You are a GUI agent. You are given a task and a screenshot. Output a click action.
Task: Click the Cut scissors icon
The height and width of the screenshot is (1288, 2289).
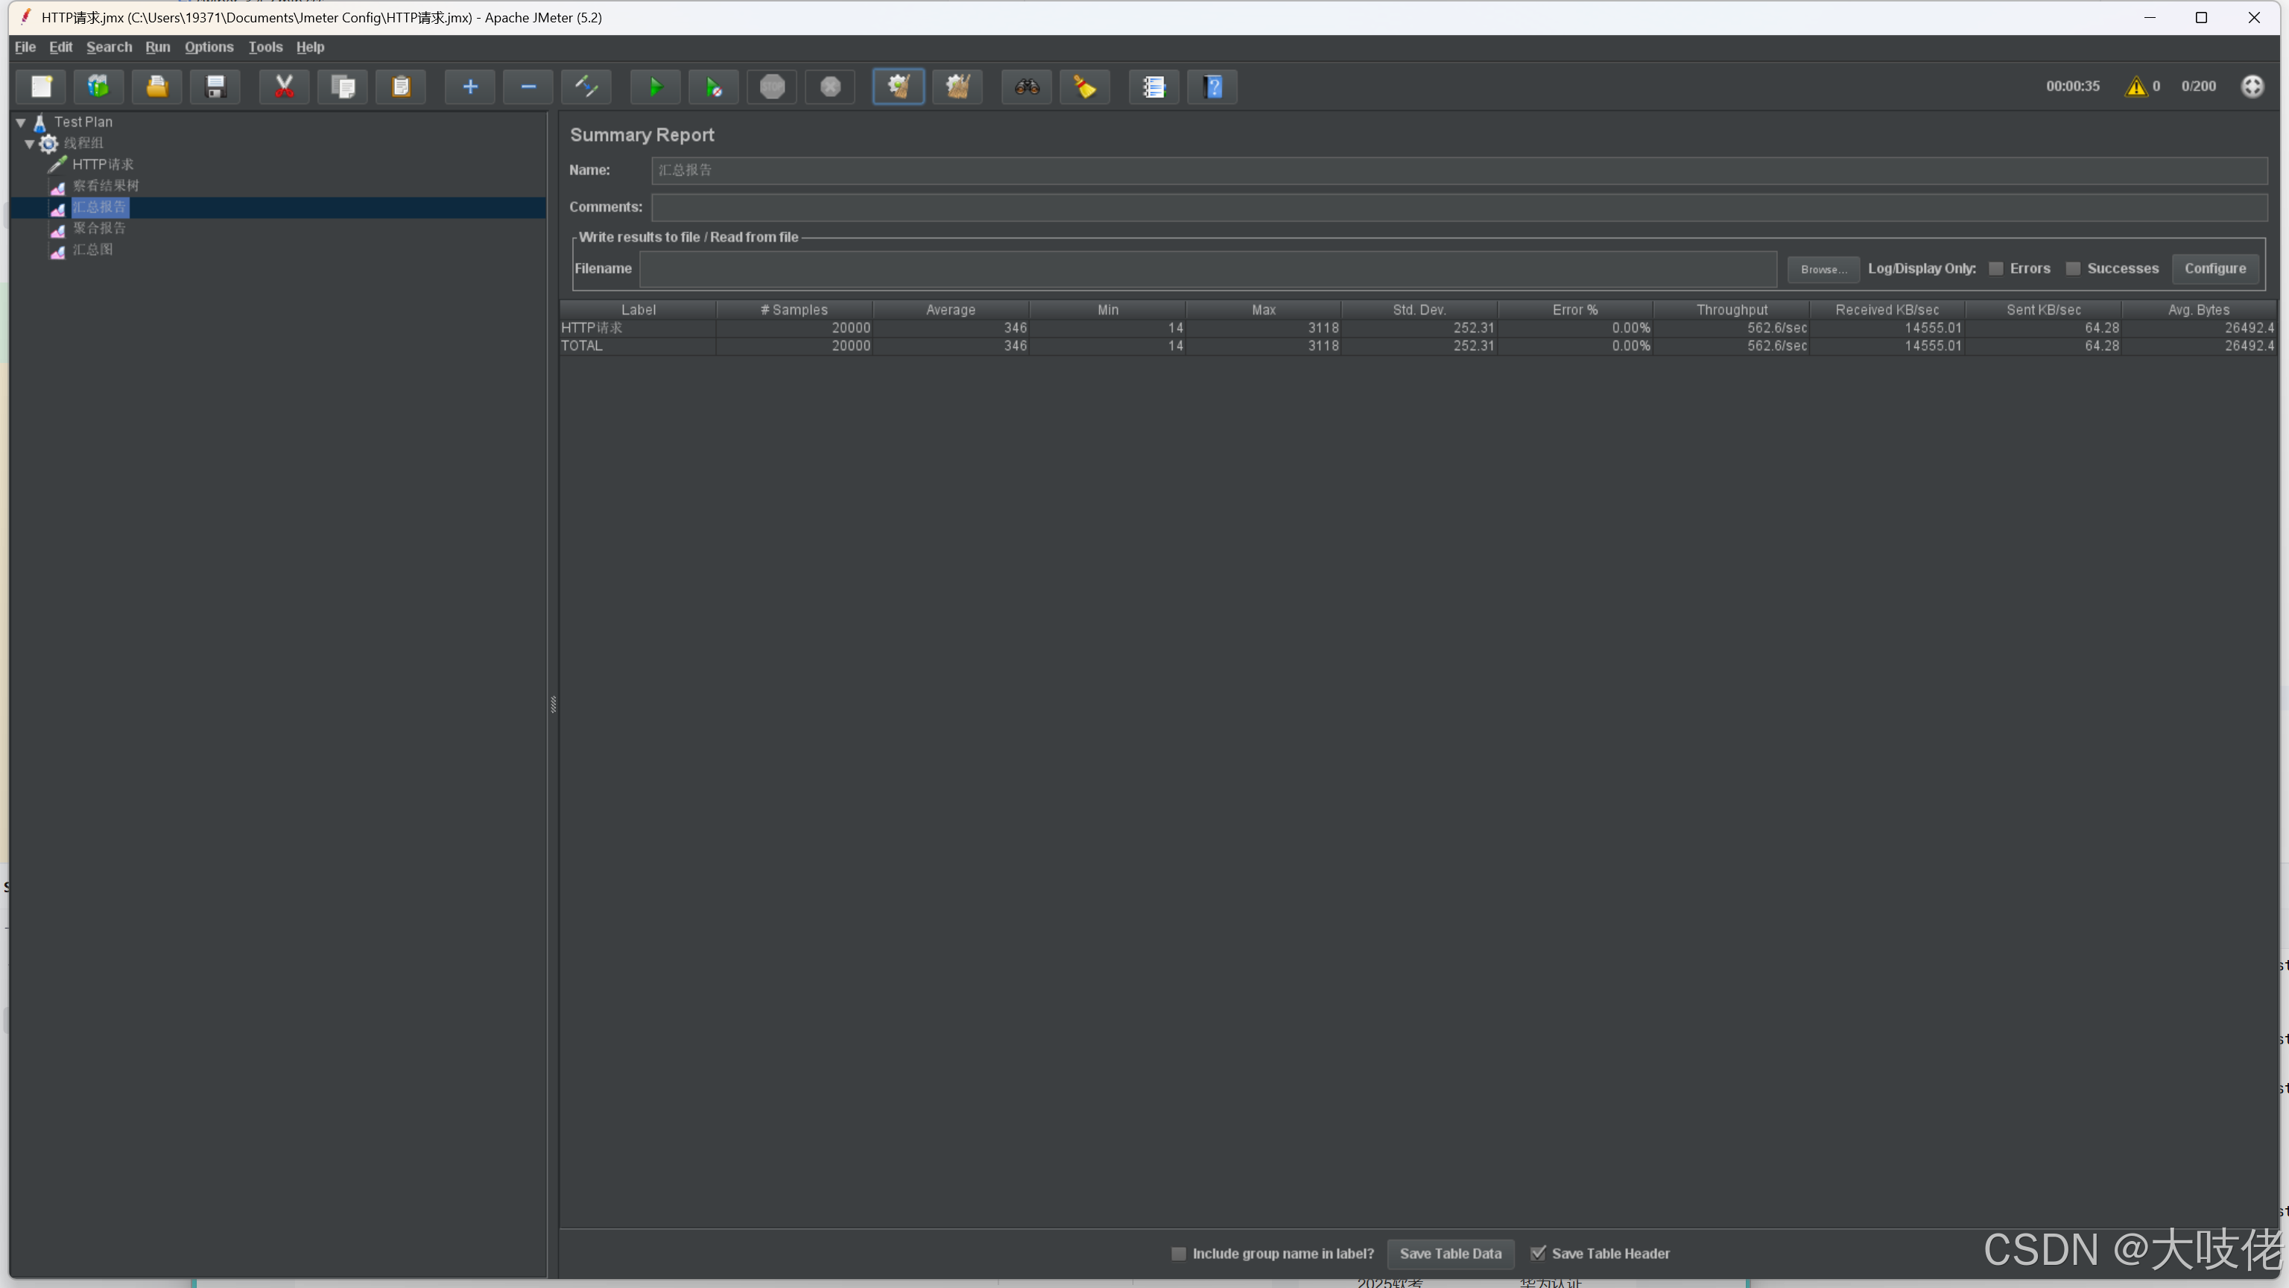point(285,86)
